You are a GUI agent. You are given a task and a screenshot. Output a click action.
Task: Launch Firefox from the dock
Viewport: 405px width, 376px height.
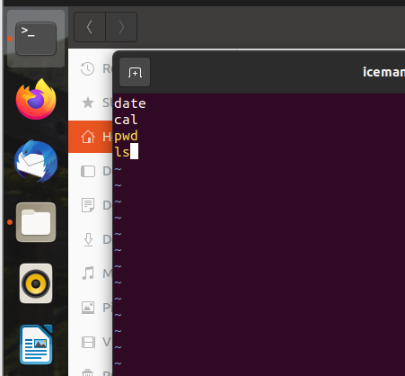[36, 99]
